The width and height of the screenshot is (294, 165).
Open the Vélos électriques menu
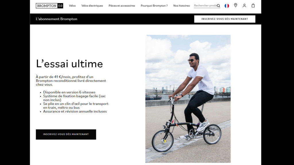point(92,6)
